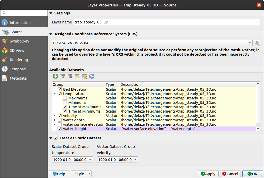The width and height of the screenshot is (264, 178).
Task: Uncheck the Bed Elevation dataset
Action: click(x=60, y=89)
